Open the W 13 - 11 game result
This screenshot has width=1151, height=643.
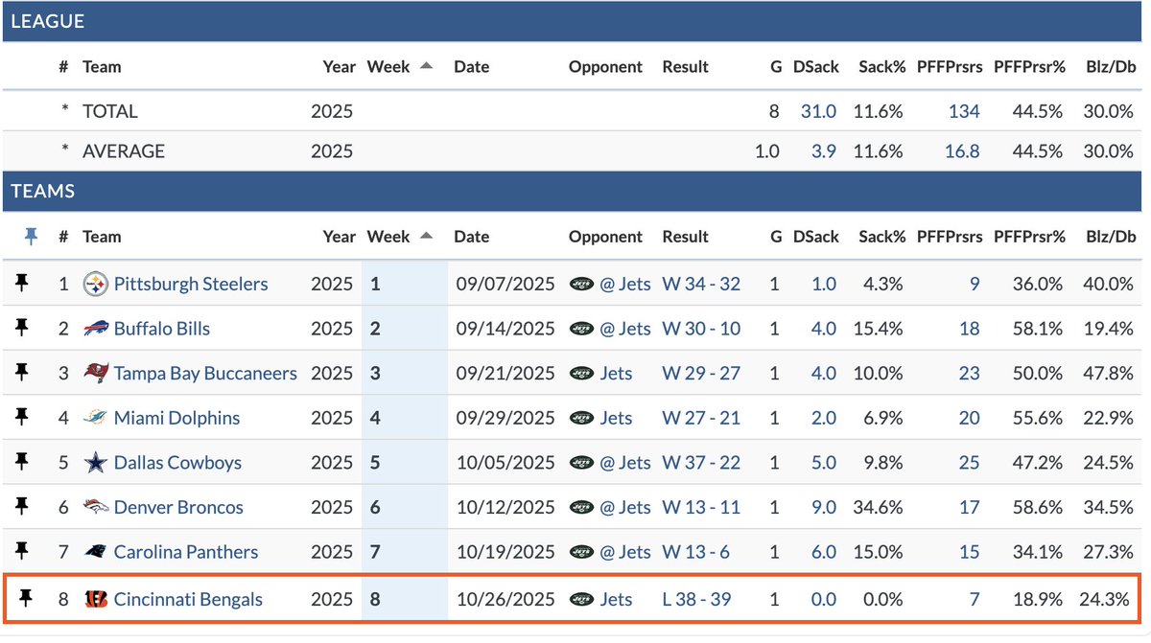point(701,507)
